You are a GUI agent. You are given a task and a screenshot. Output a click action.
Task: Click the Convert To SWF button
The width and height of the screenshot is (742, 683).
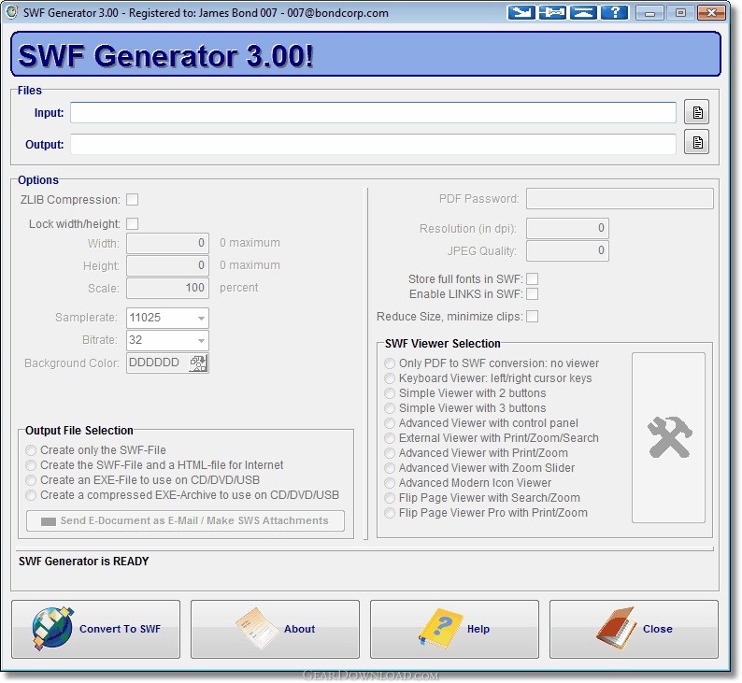(x=95, y=629)
